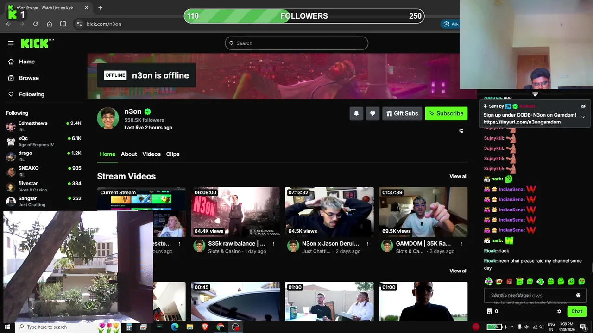Screen dimensions: 593x333
Task: Open the 01:00 clip with two men
Action: [329, 301]
